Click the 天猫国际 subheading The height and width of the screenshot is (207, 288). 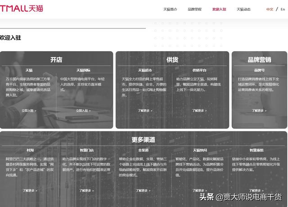coord(83,70)
